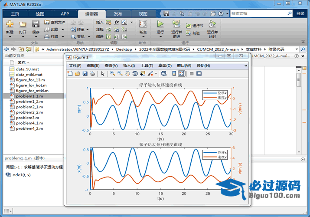This screenshot has width=310, height=217.
Task: Switch to the 绘图 (Plots) tab
Action: [x=40, y=13]
